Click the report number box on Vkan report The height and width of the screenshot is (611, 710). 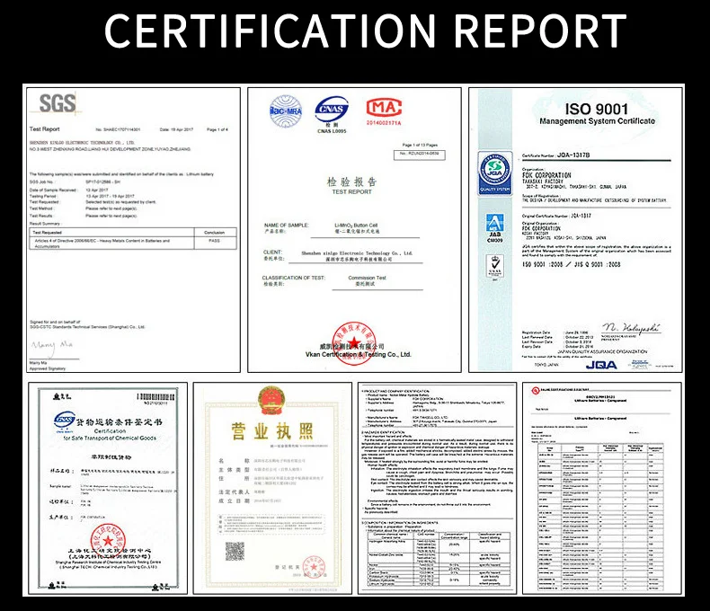(x=420, y=155)
